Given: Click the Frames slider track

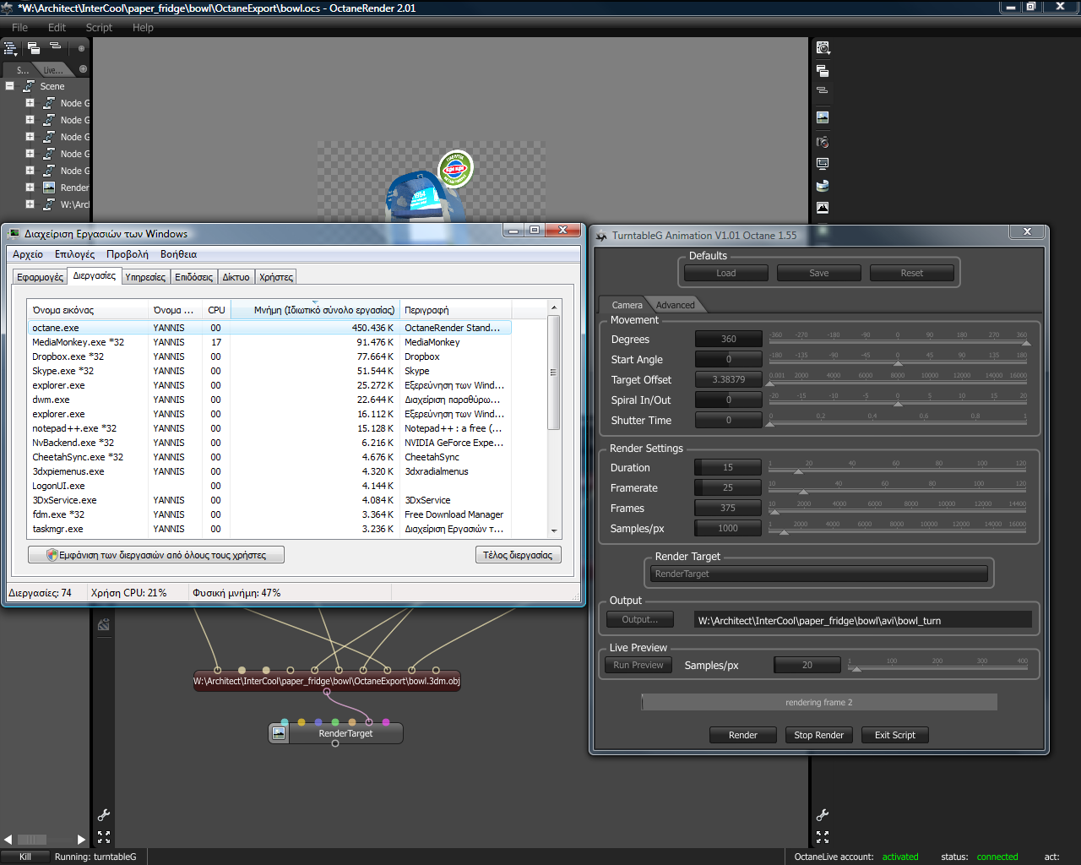Looking at the screenshot, I should (898, 511).
